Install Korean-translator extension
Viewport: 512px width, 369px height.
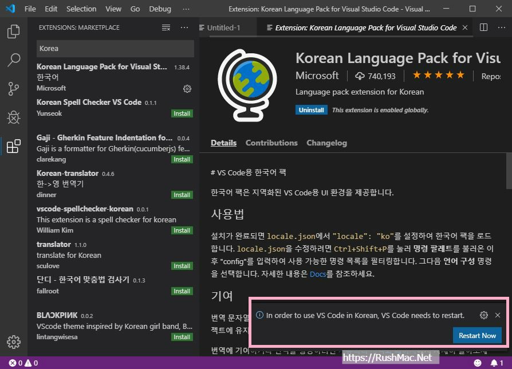182,195
